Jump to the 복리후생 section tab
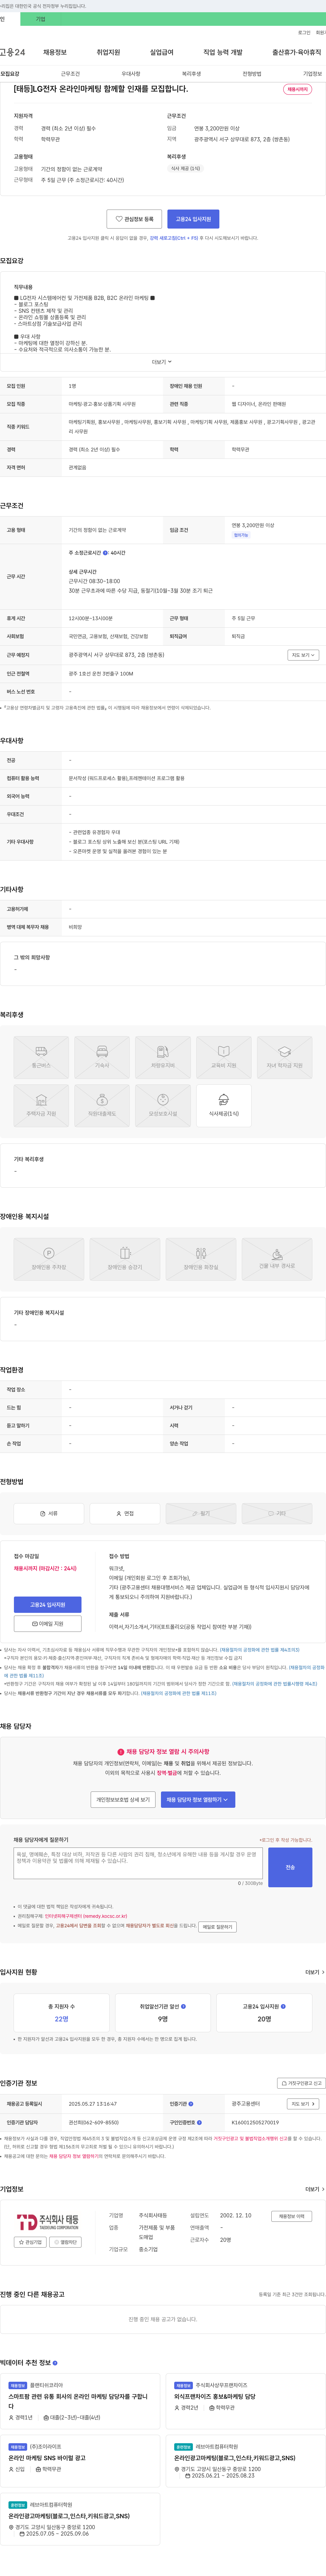The image size is (326, 2576). coord(191,74)
